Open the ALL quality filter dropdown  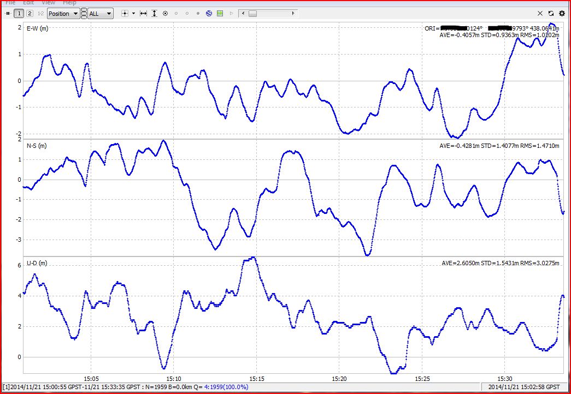point(101,13)
